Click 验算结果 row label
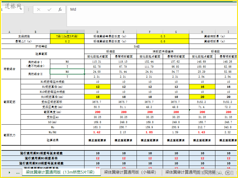Screen dimensions: 238x178 pyautogui.click(x=52, y=140)
